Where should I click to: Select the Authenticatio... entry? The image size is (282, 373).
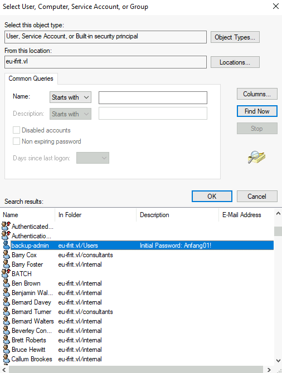pyautogui.click(x=137, y=235)
